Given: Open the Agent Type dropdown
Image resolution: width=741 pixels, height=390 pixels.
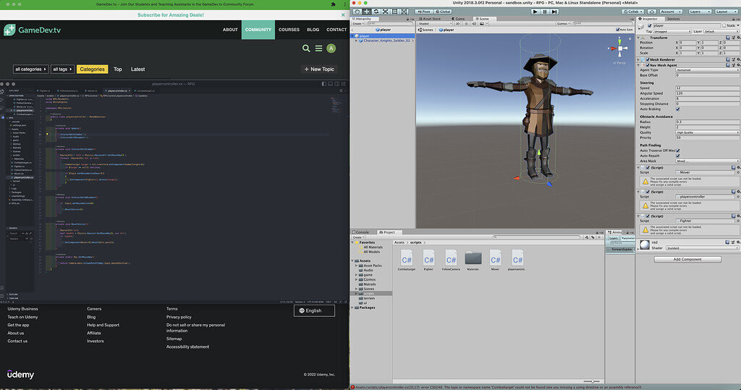Looking at the screenshot, I should (x=706, y=69).
